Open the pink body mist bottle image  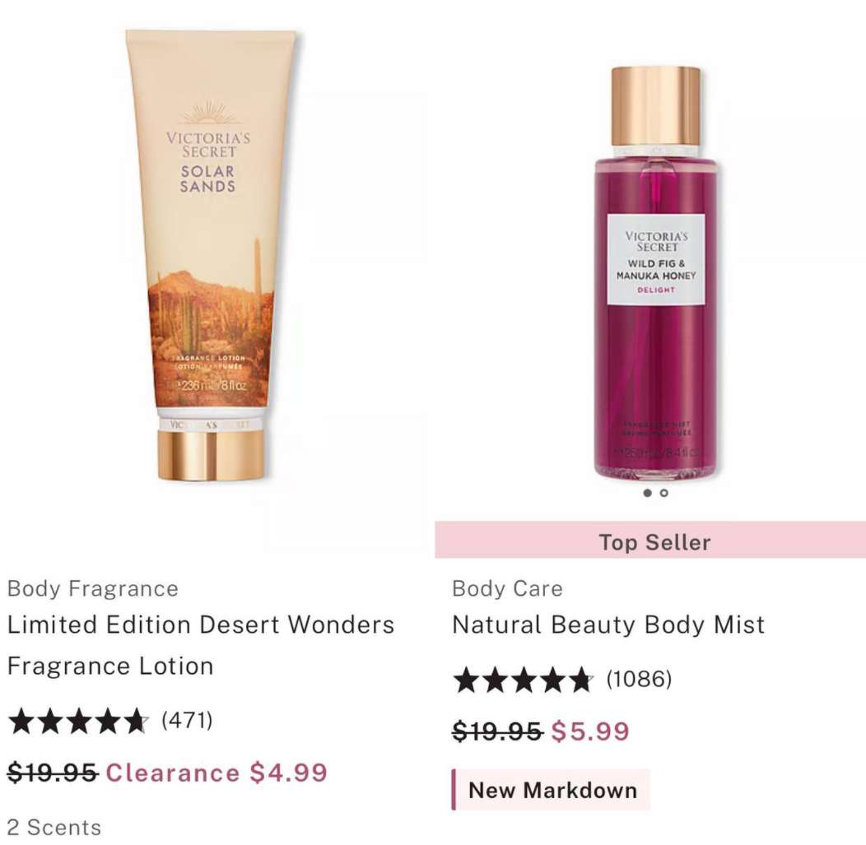655,273
